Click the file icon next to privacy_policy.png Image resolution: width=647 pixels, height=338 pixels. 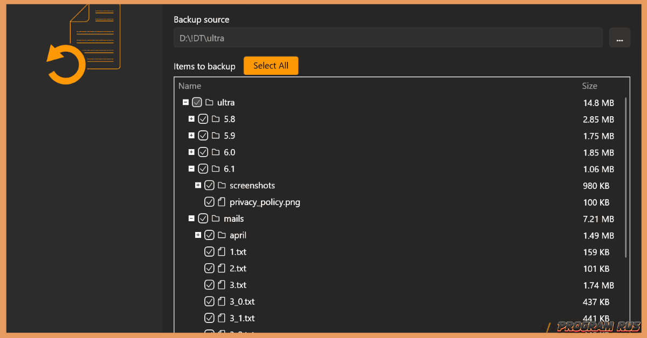click(x=221, y=202)
